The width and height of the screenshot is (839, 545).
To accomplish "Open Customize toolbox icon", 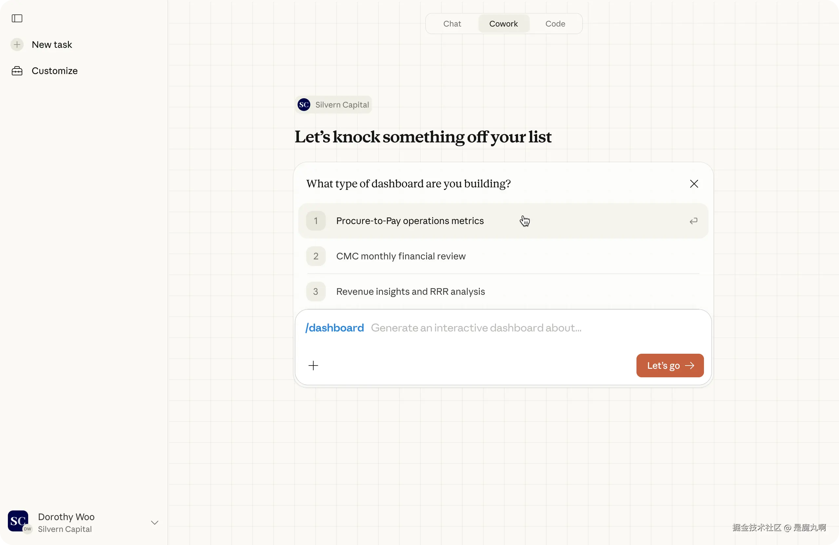I will [x=17, y=71].
